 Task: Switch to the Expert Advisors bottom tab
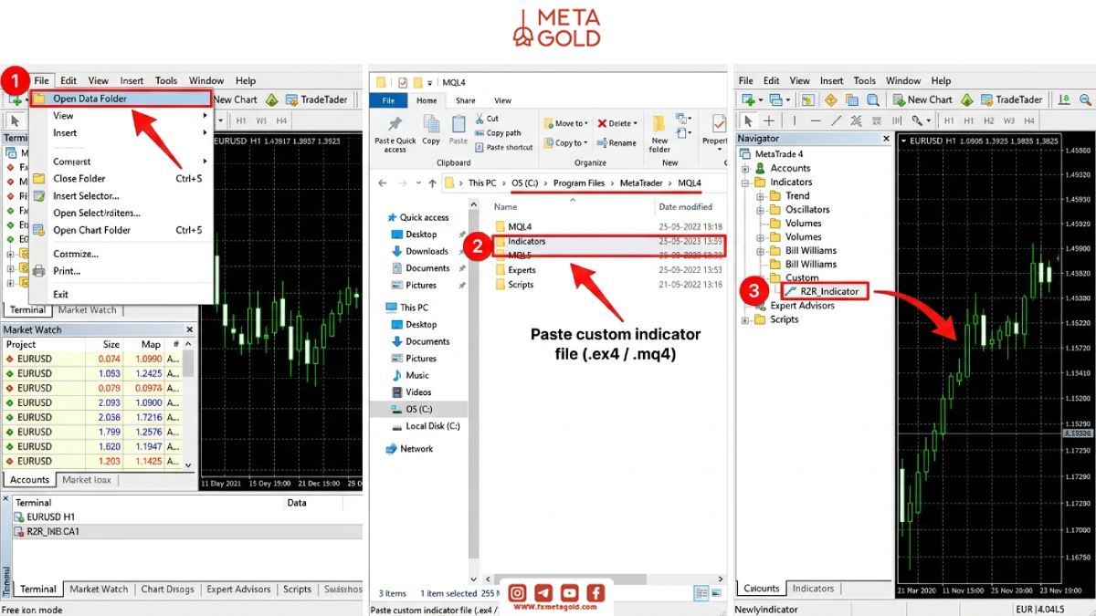pyautogui.click(x=238, y=590)
